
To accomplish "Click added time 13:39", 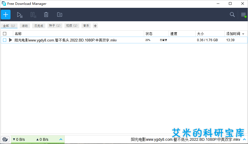I will pos(230,40).
